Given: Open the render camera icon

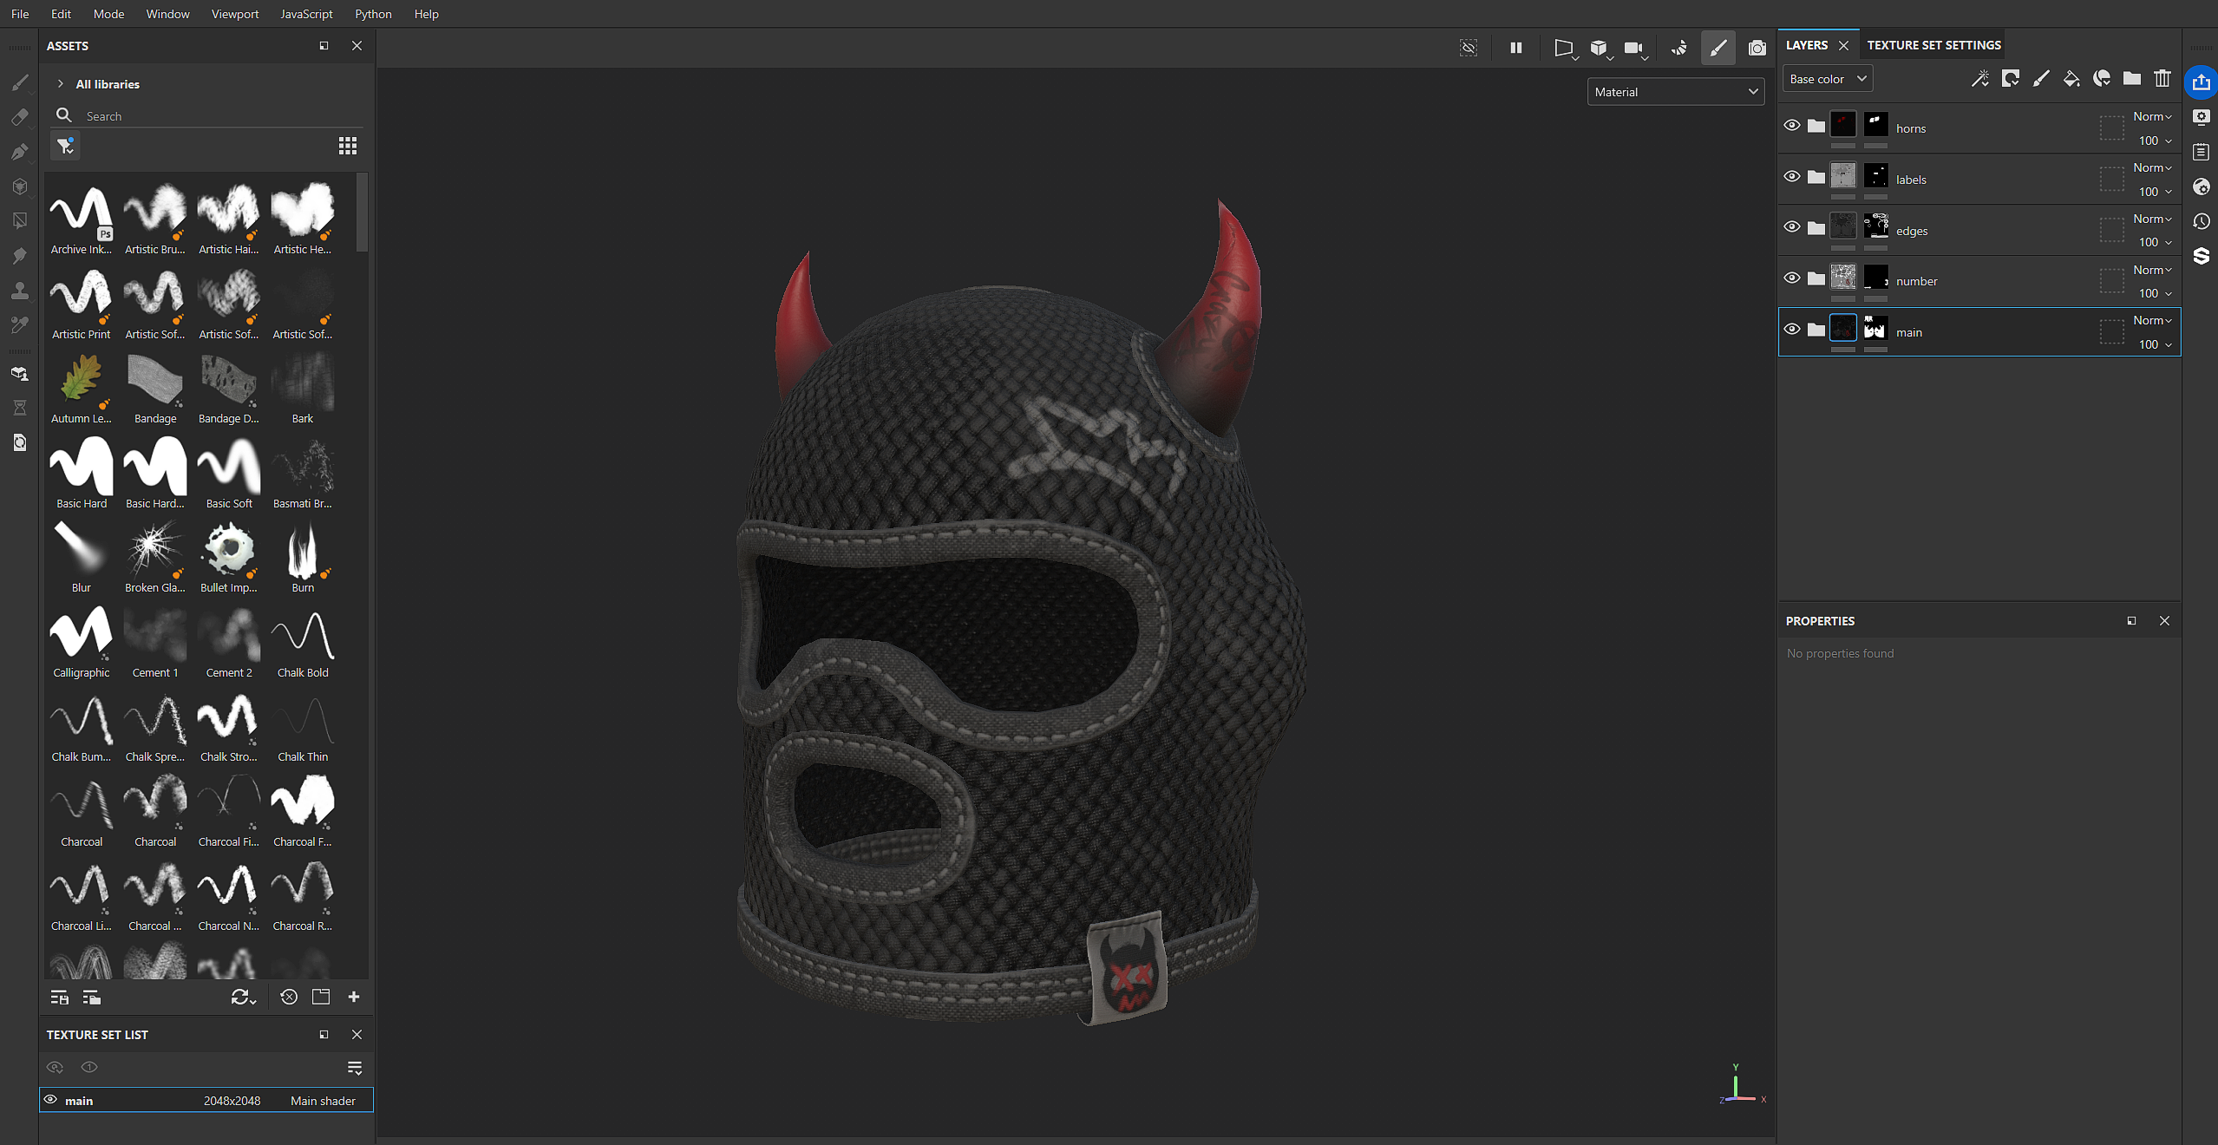Looking at the screenshot, I should point(1757,48).
